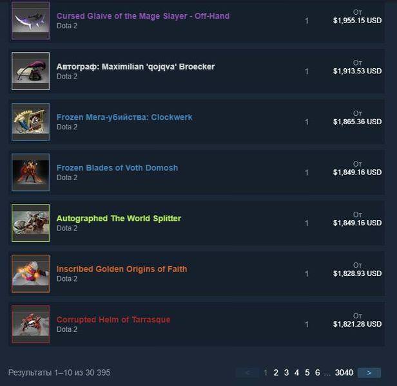Jump to results page 6

pyautogui.click(x=318, y=372)
